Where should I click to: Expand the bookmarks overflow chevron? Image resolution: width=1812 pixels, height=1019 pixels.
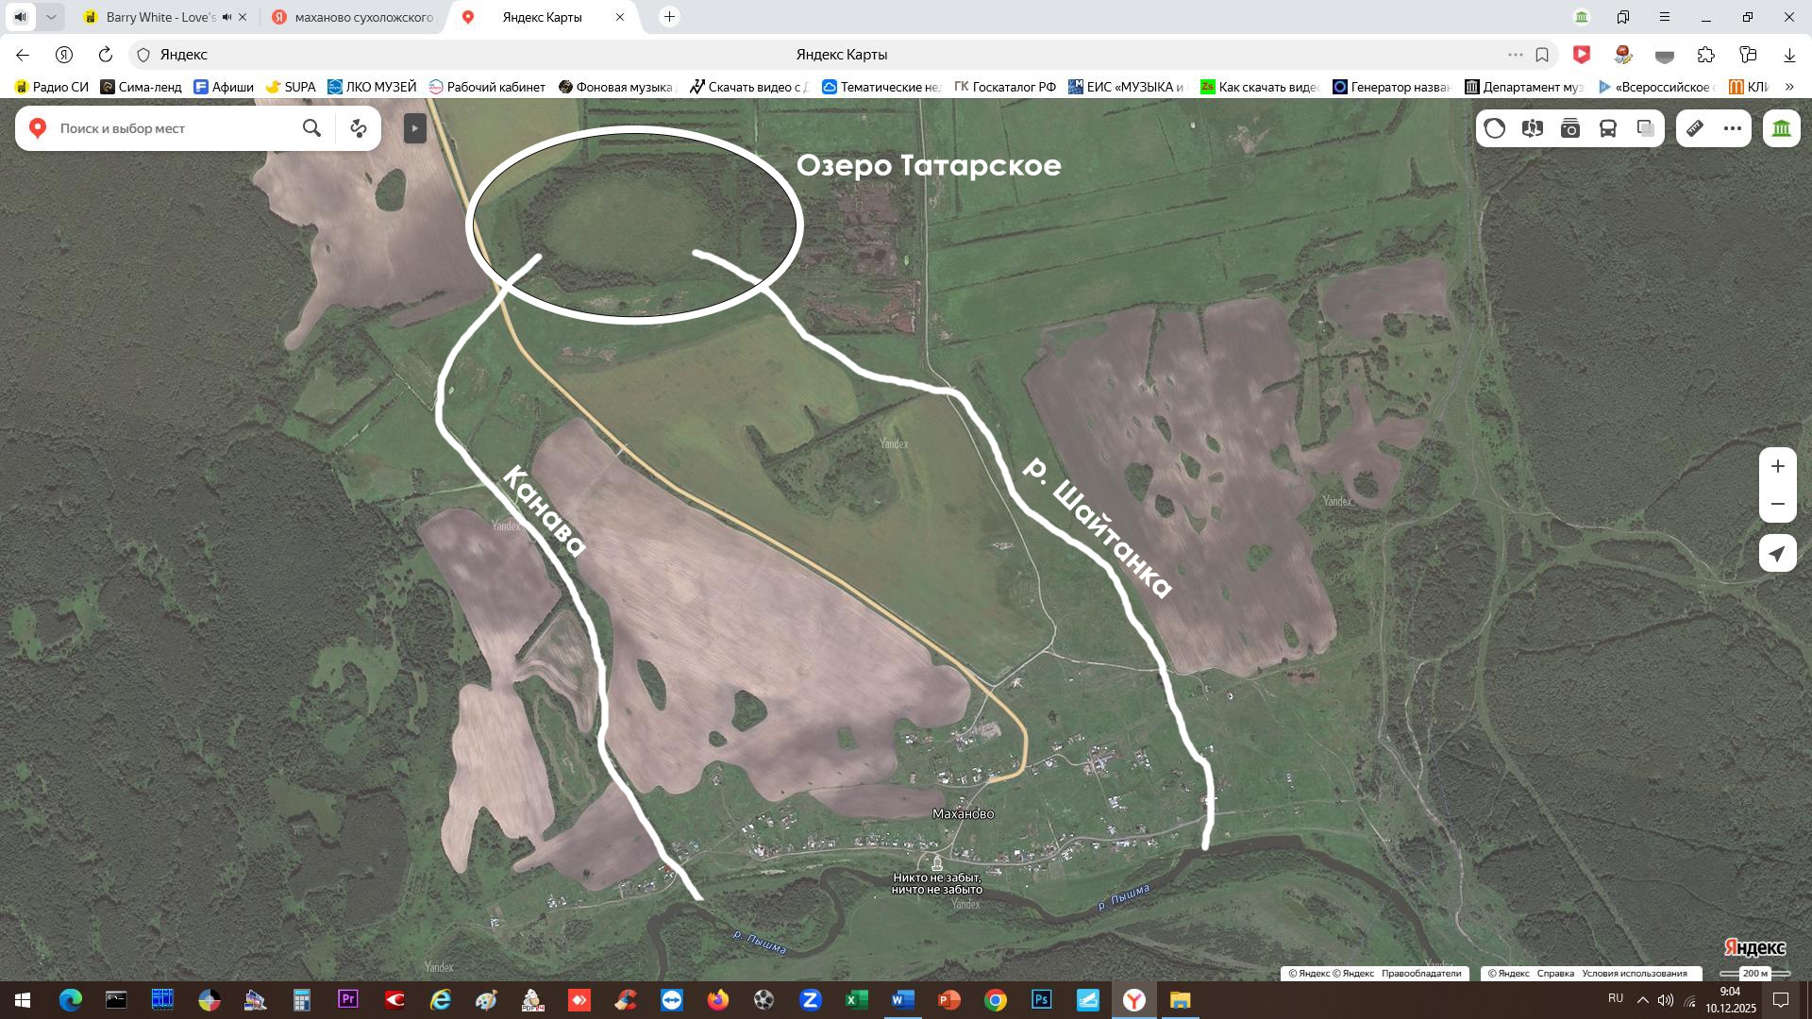(x=1789, y=87)
